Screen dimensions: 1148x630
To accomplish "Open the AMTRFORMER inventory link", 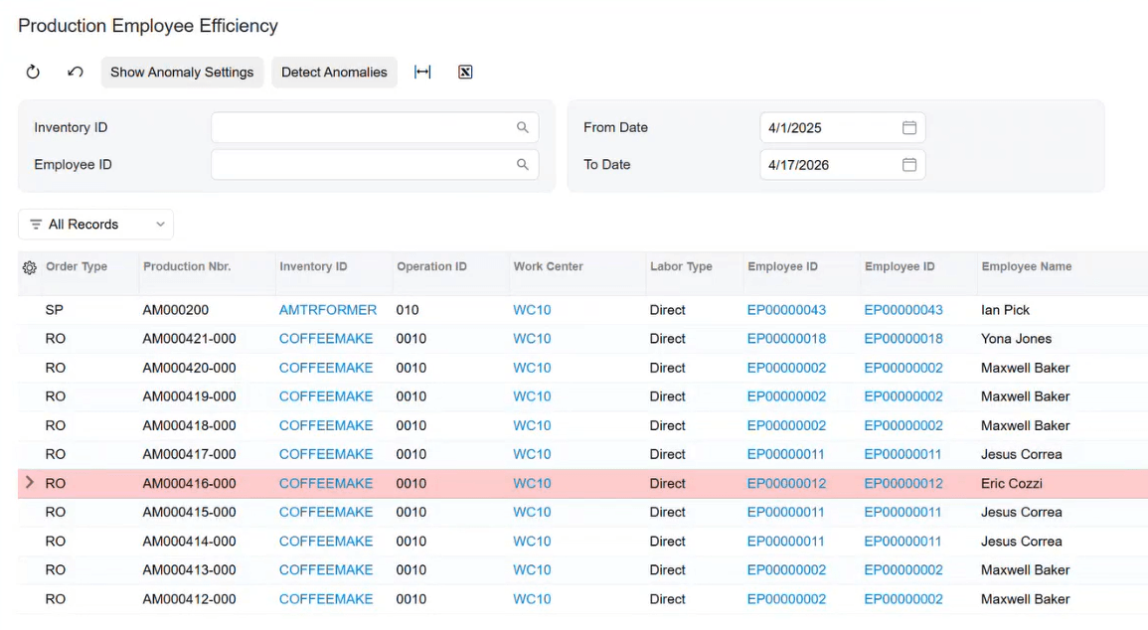I will coord(328,310).
